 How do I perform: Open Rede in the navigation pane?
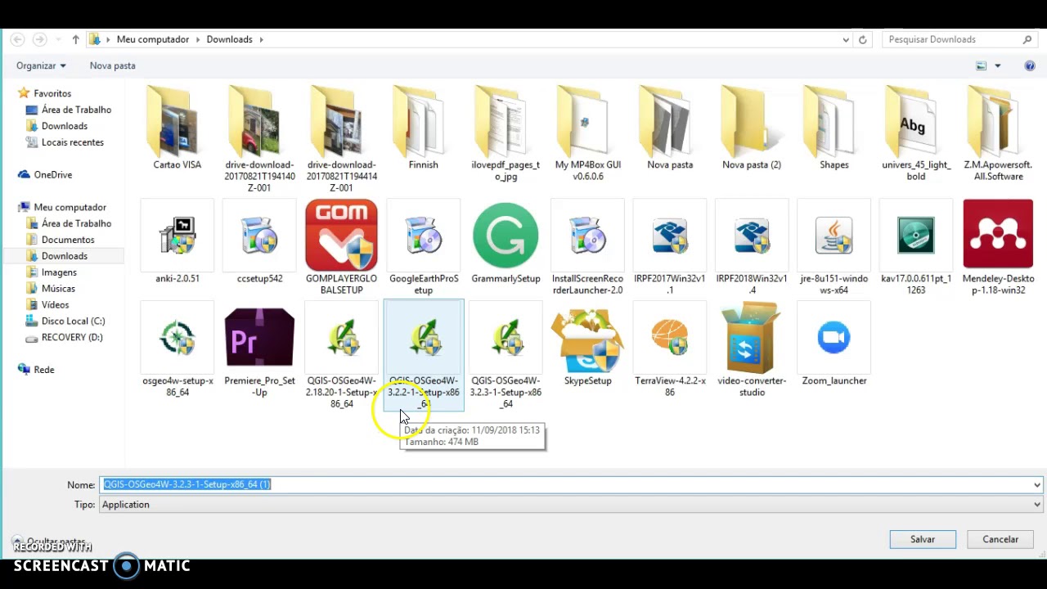44,370
